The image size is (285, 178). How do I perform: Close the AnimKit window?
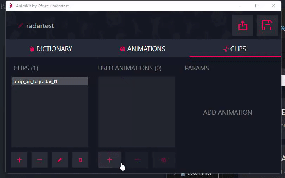tap(273, 6)
